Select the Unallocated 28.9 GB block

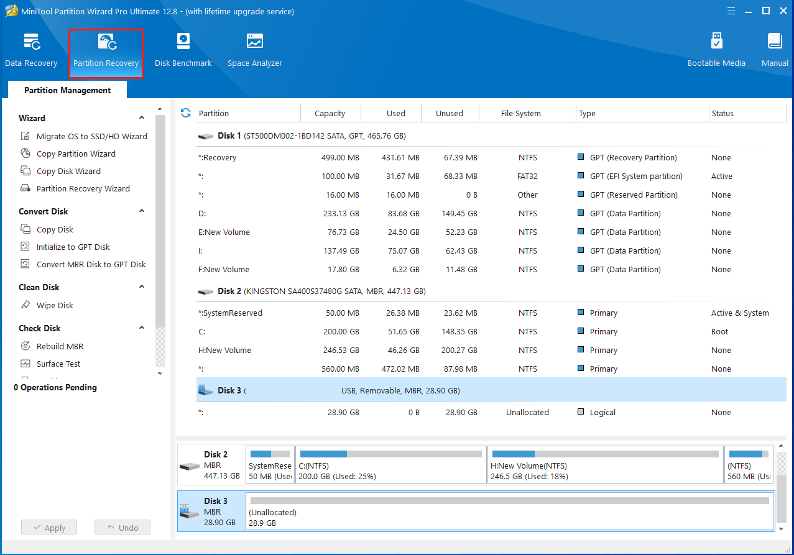pos(510,511)
